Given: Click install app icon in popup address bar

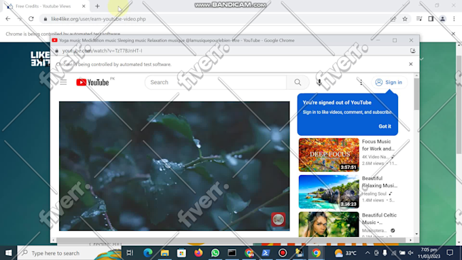Looking at the screenshot, I should (412, 51).
